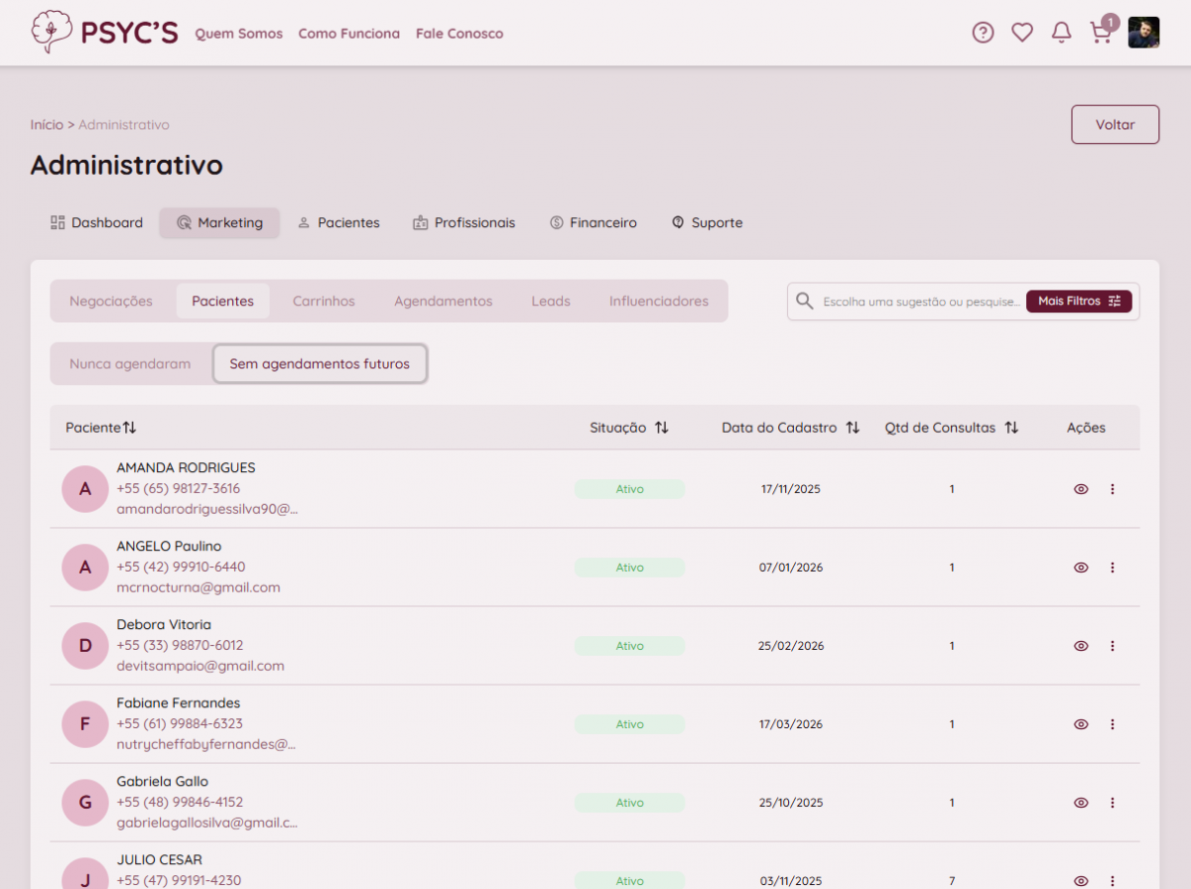Screen dimensions: 1191x889
Task: Open three-dot menu for Fabiane Fernandes
Action: (1112, 724)
